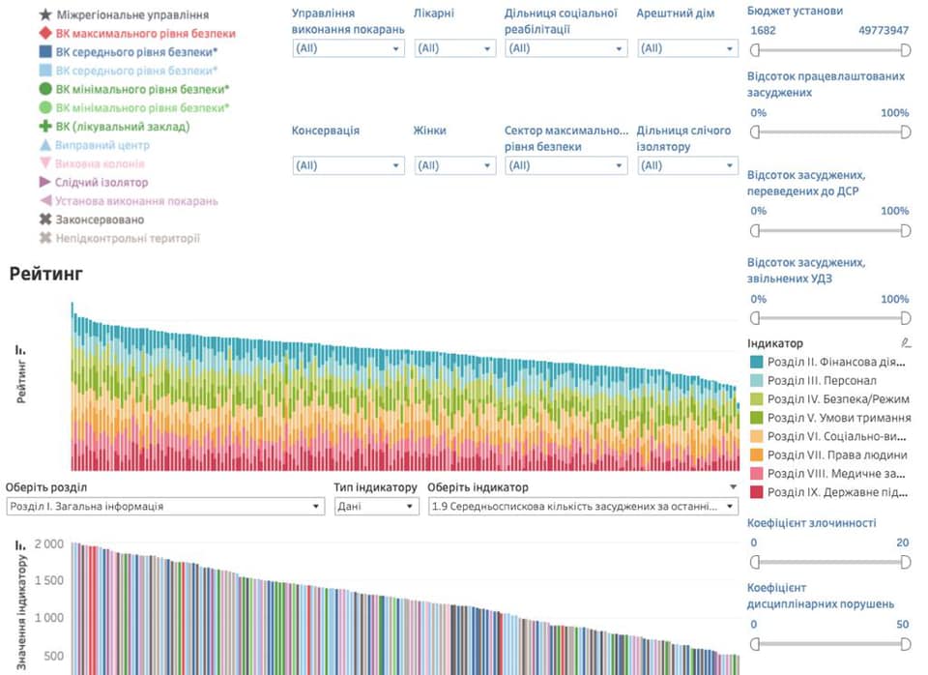Open the Оберіть розділ dropdown

164,506
